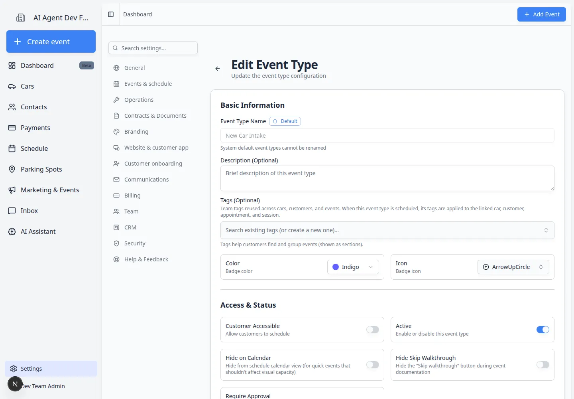Click the Dashboard grid icon
574x399 pixels.
coord(12,65)
